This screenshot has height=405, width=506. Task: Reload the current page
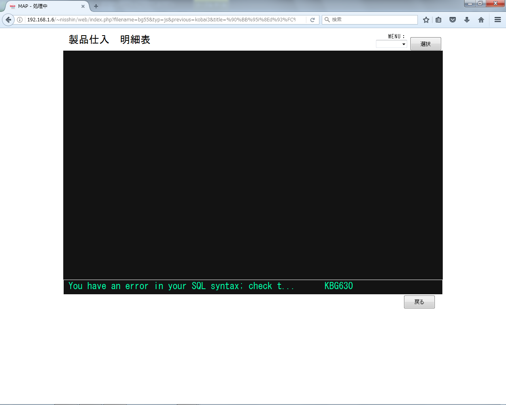click(x=312, y=20)
